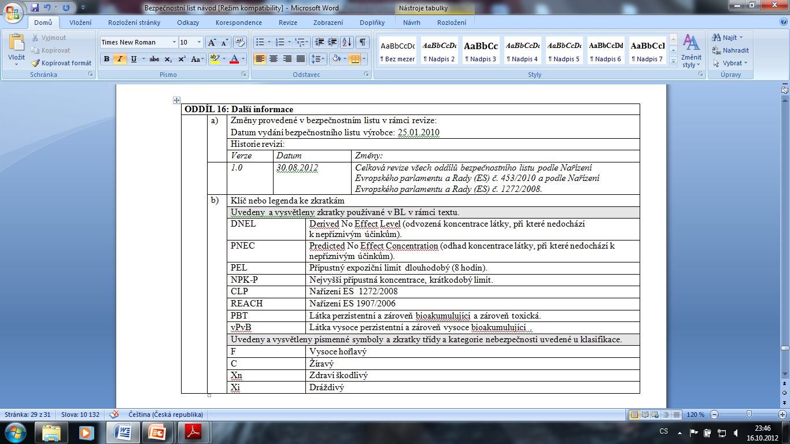Screen dimensions: 790x444
Task: Click Kopírovat formát button
Action: [x=61, y=63]
